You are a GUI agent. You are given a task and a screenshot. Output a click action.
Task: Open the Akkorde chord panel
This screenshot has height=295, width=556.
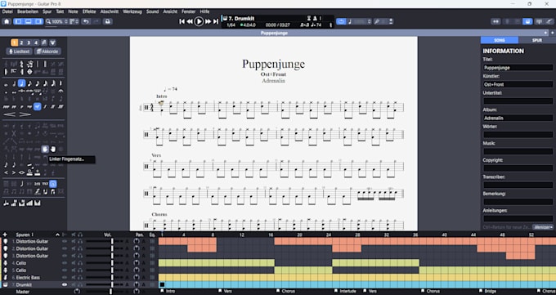coord(47,51)
